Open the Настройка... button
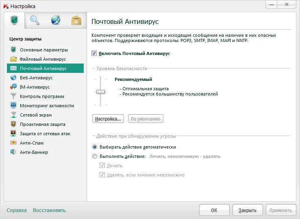300x219 pixels. [x=108, y=119]
